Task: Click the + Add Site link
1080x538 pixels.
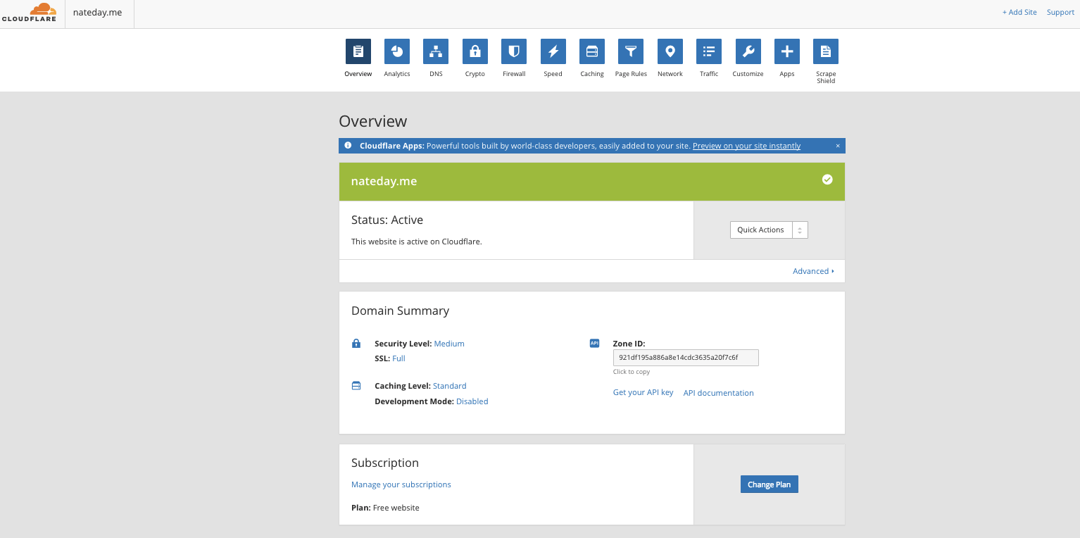Action: click(1019, 12)
